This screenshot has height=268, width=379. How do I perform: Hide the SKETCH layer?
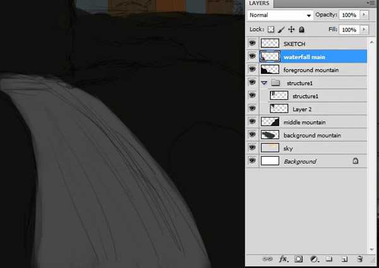(x=252, y=44)
